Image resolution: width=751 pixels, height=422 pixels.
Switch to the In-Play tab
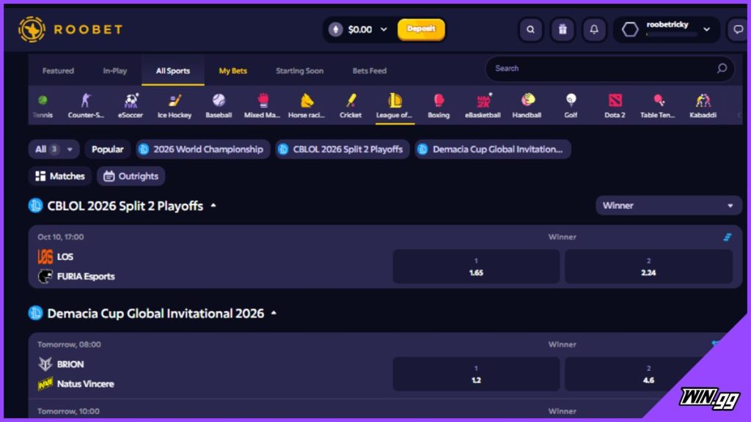[x=115, y=71]
